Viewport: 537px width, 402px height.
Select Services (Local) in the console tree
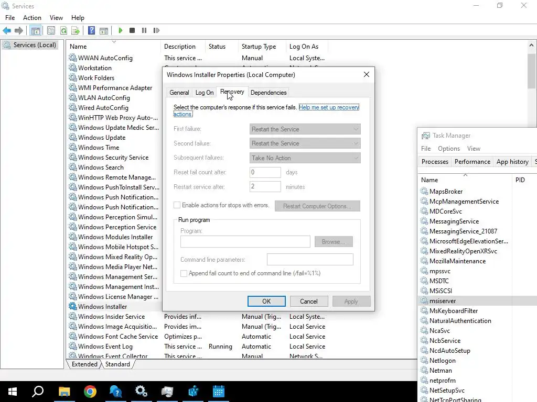click(x=30, y=45)
